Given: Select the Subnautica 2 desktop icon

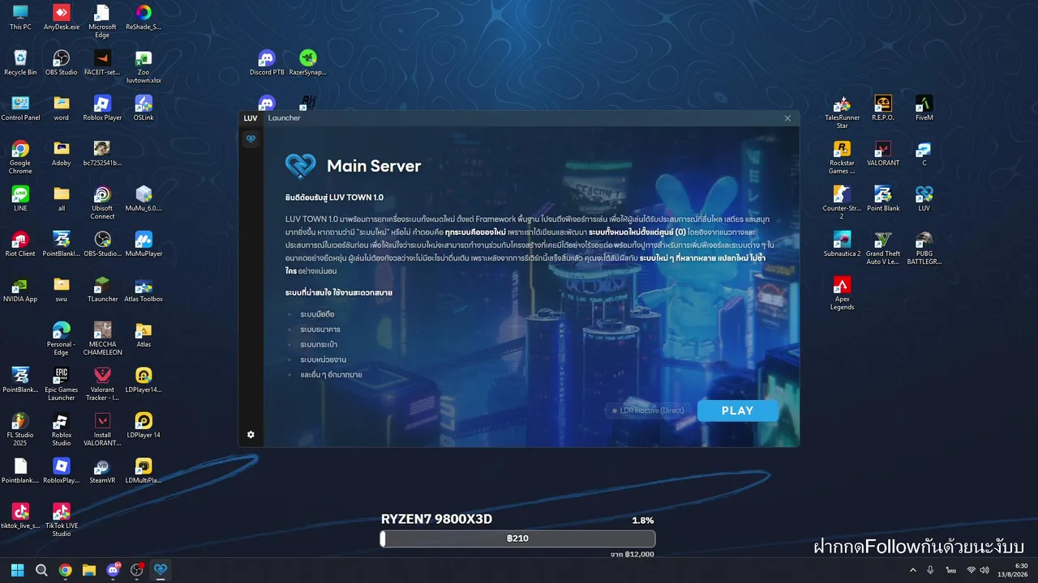Looking at the screenshot, I should click(x=842, y=244).
